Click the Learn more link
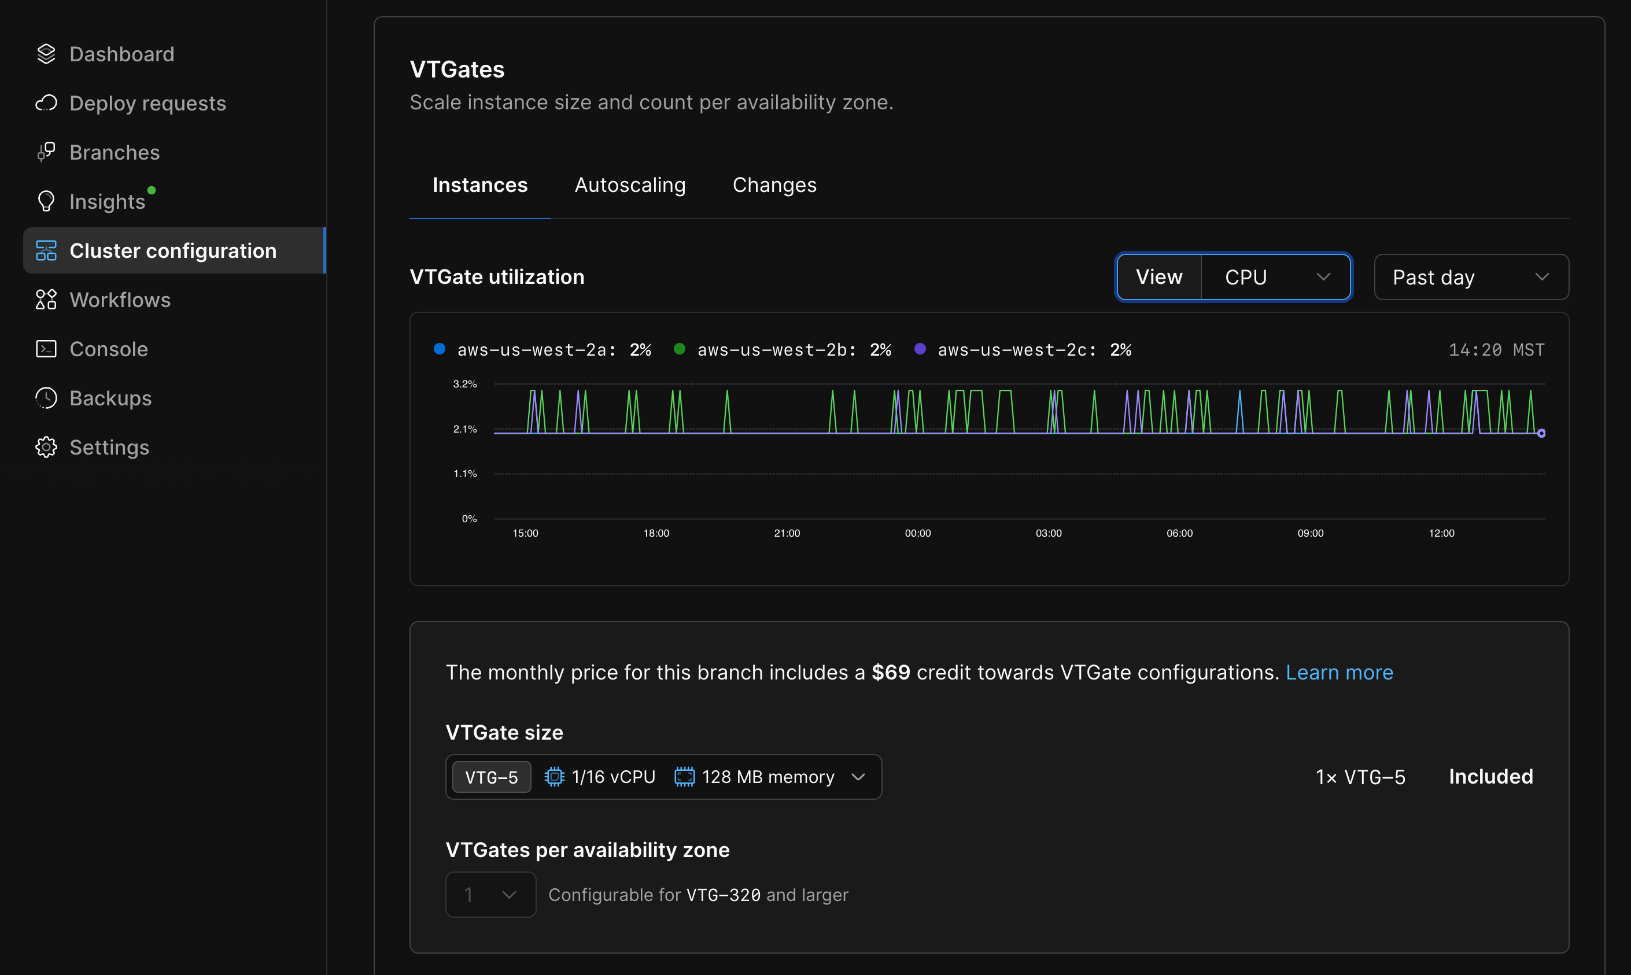This screenshot has width=1631, height=975. coord(1340,672)
